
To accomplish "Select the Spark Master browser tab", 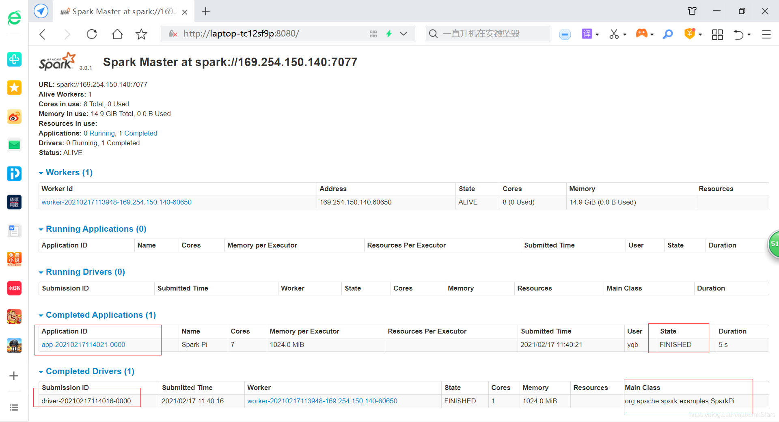I will click(124, 11).
